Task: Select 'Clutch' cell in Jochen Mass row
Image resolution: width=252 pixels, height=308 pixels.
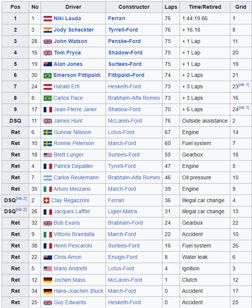Action: [205, 280]
